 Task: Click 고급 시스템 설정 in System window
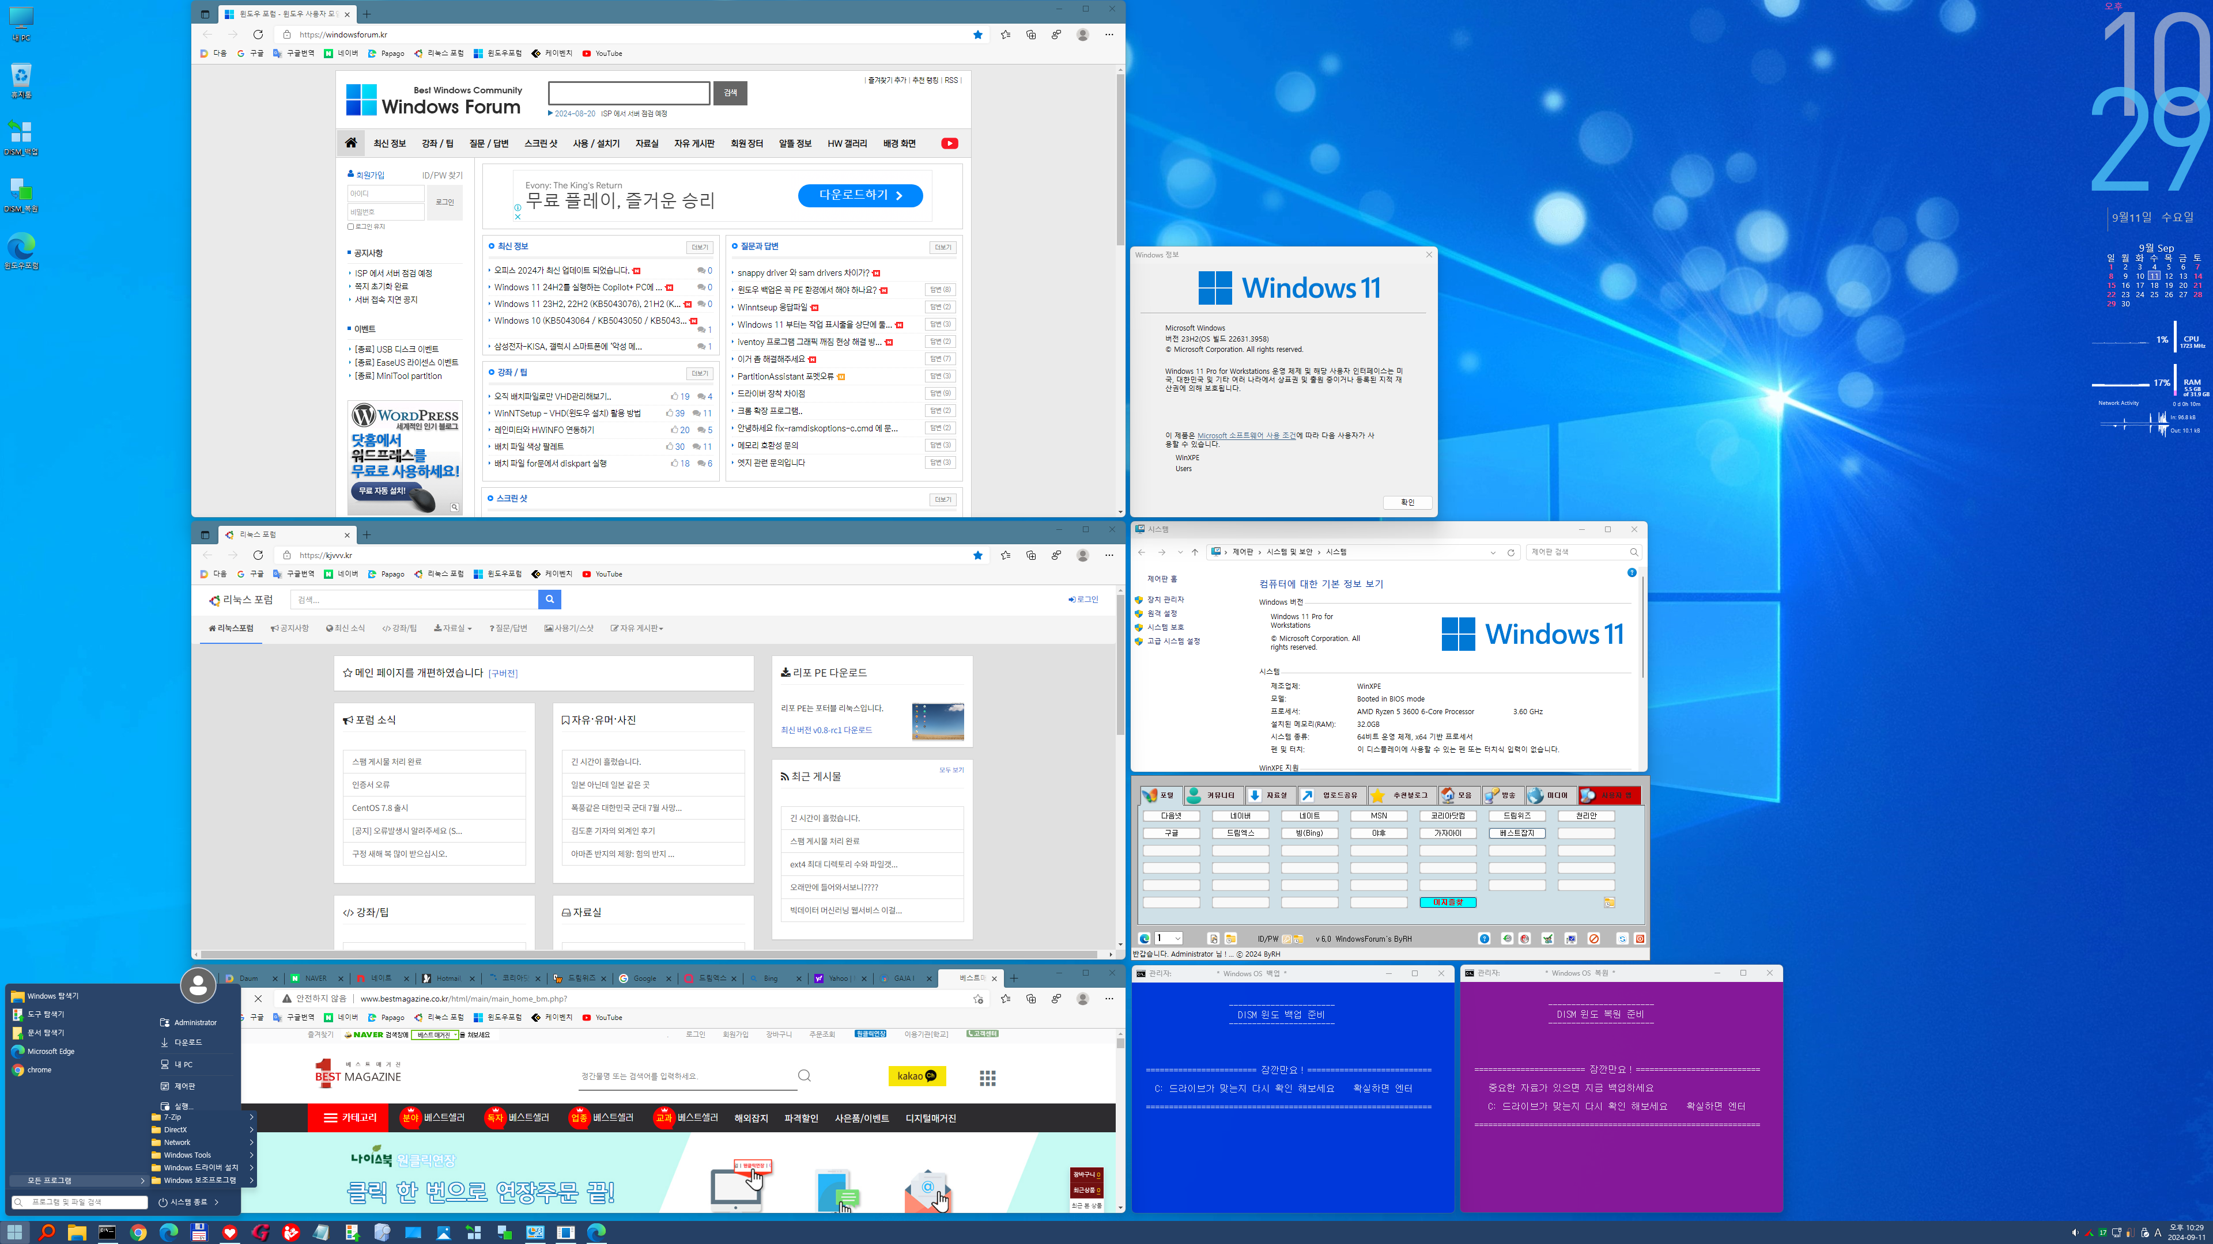(1173, 640)
